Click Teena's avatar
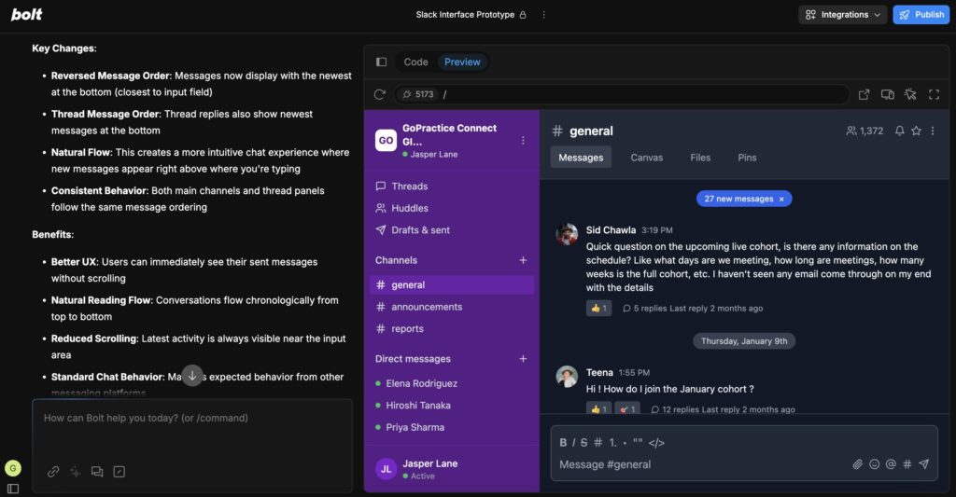Viewport: 956px width, 497px height. tap(567, 377)
